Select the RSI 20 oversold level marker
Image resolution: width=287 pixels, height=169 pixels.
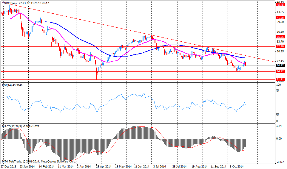(x=277, y=115)
